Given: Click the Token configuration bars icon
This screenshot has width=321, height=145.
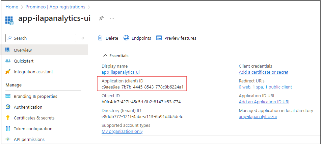Looking at the screenshot, I should click(8, 129).
